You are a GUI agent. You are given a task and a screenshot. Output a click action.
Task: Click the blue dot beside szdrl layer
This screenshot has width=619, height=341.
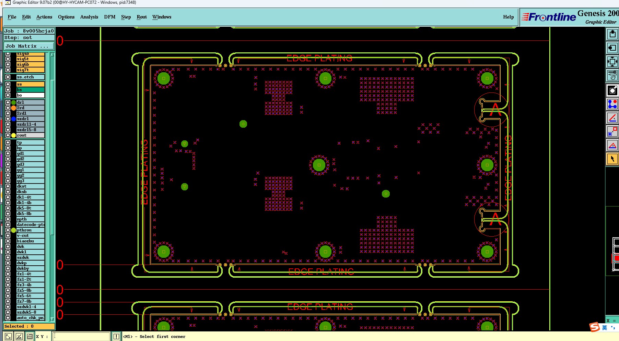point(13,119)
